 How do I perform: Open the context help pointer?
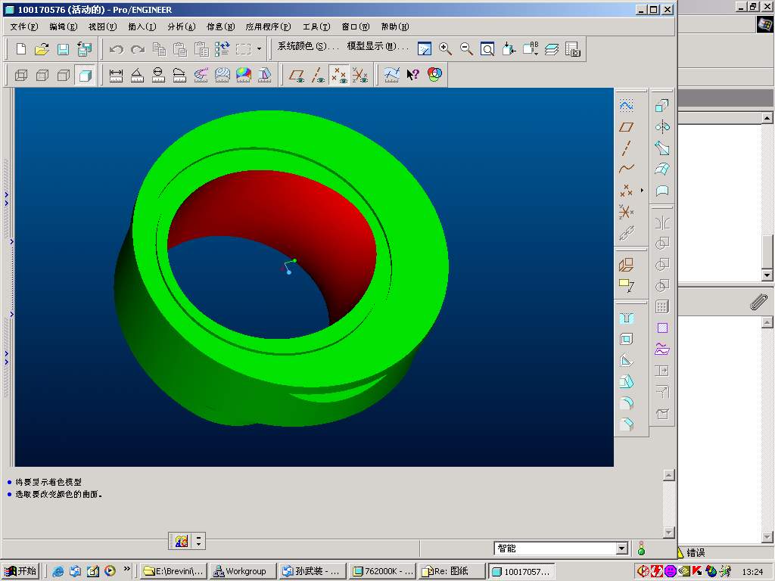pyautogui.click(x=412, y=75)
